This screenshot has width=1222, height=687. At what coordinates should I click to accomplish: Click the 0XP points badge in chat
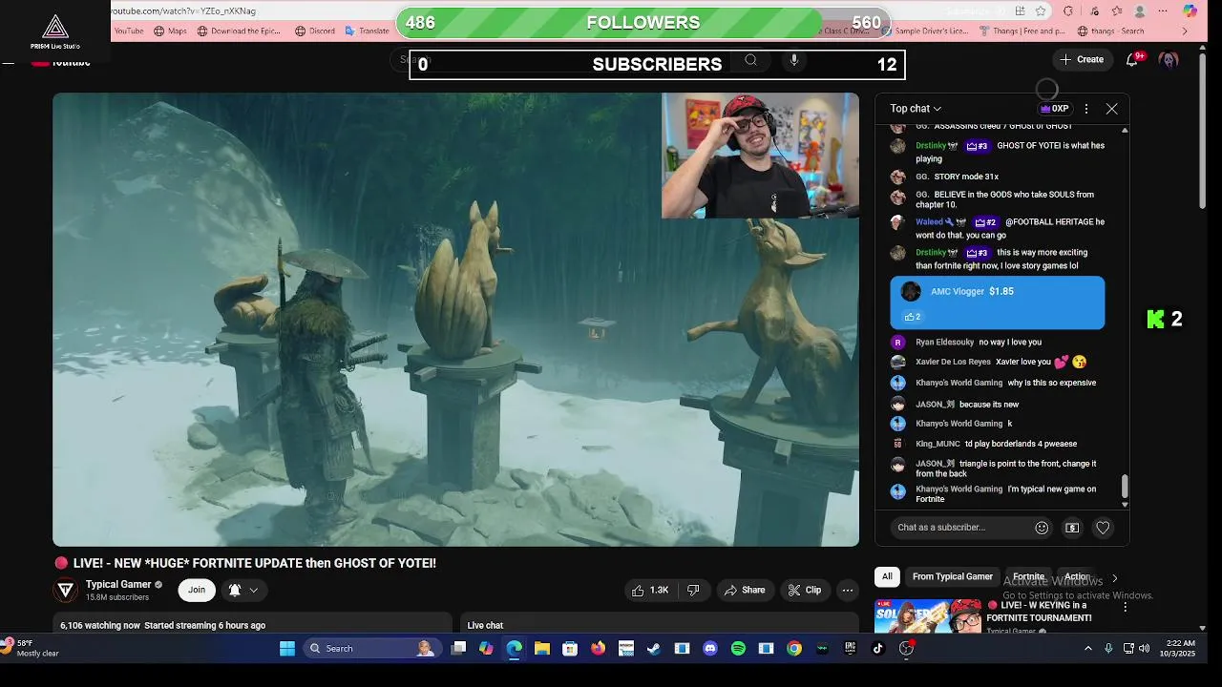coord(1054,109)
